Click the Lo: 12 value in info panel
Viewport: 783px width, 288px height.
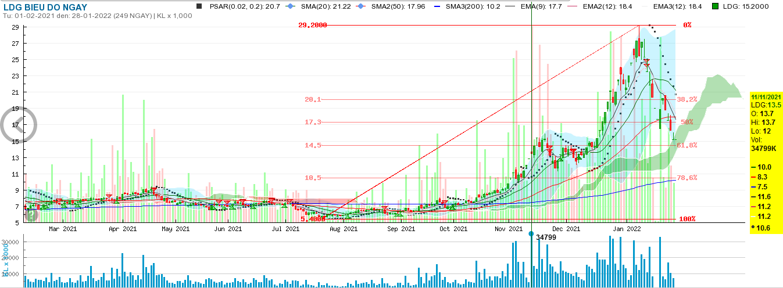[x=760, y=131]
